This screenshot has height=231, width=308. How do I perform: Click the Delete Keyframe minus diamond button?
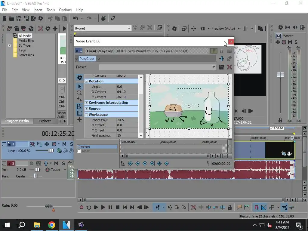coord(167,163)
